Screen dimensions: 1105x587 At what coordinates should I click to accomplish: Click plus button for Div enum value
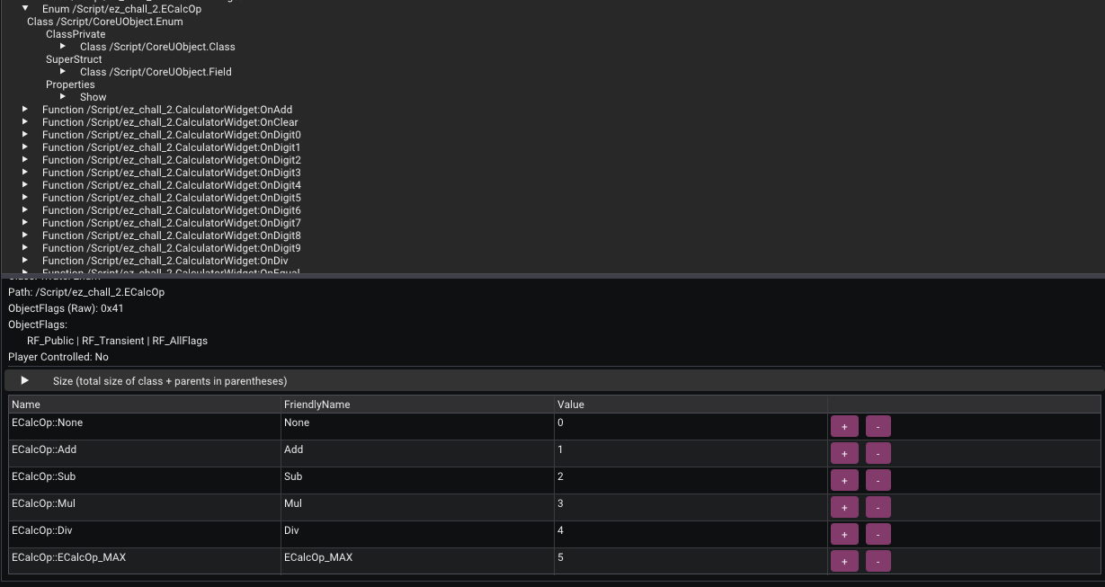point(844,534)
